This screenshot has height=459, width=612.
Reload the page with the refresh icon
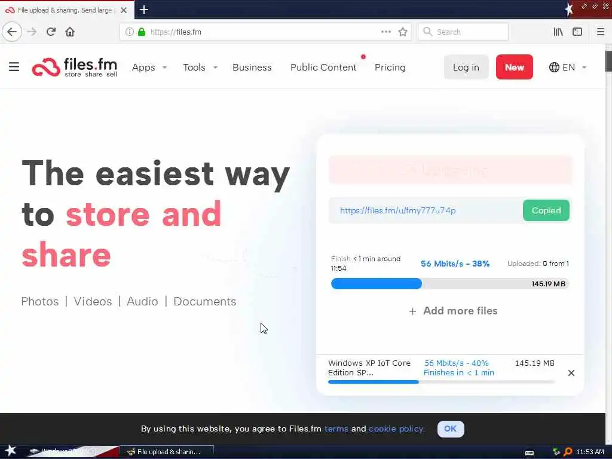51,32
